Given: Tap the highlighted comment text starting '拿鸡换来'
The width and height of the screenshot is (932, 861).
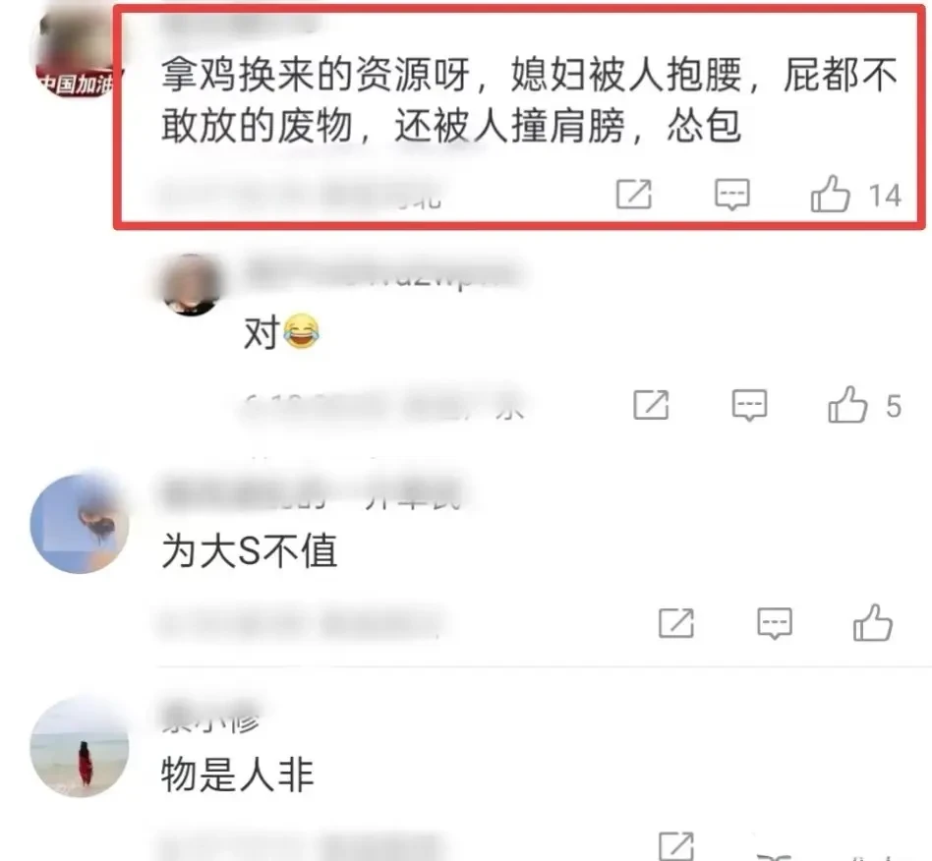Looking at the screenshot, I should click(x=529, y=100).
